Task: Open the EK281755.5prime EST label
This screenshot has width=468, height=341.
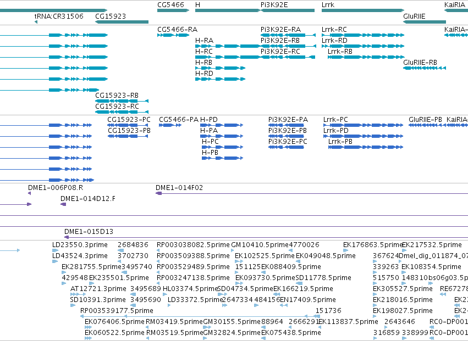Action: point(91,267)
